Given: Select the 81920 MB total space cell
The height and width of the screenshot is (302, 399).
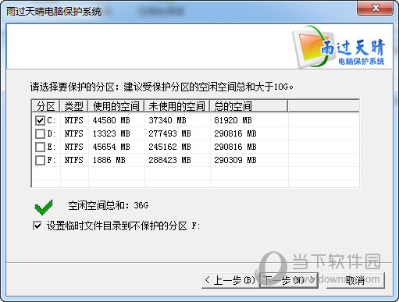Looking at the screenshot, I should click(233, 120).
